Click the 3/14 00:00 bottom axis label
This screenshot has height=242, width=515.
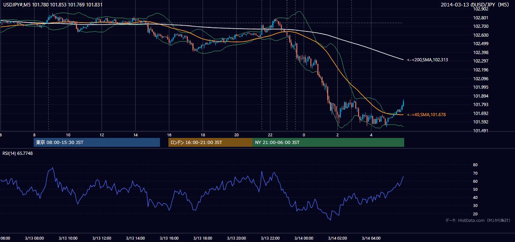(x=304, y=238)
